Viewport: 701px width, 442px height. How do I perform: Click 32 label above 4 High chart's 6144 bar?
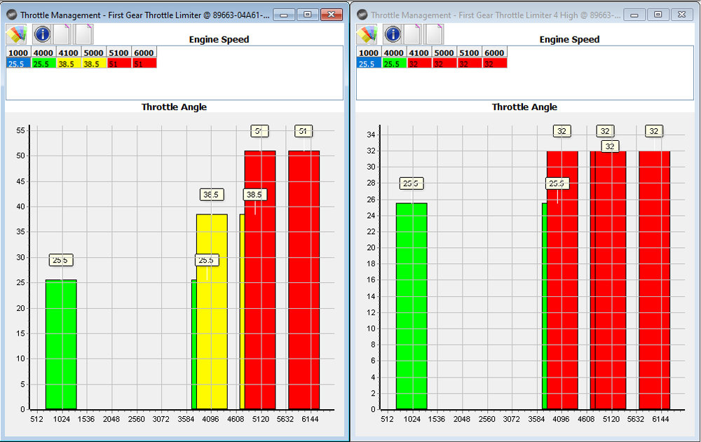tap(654, 131)
